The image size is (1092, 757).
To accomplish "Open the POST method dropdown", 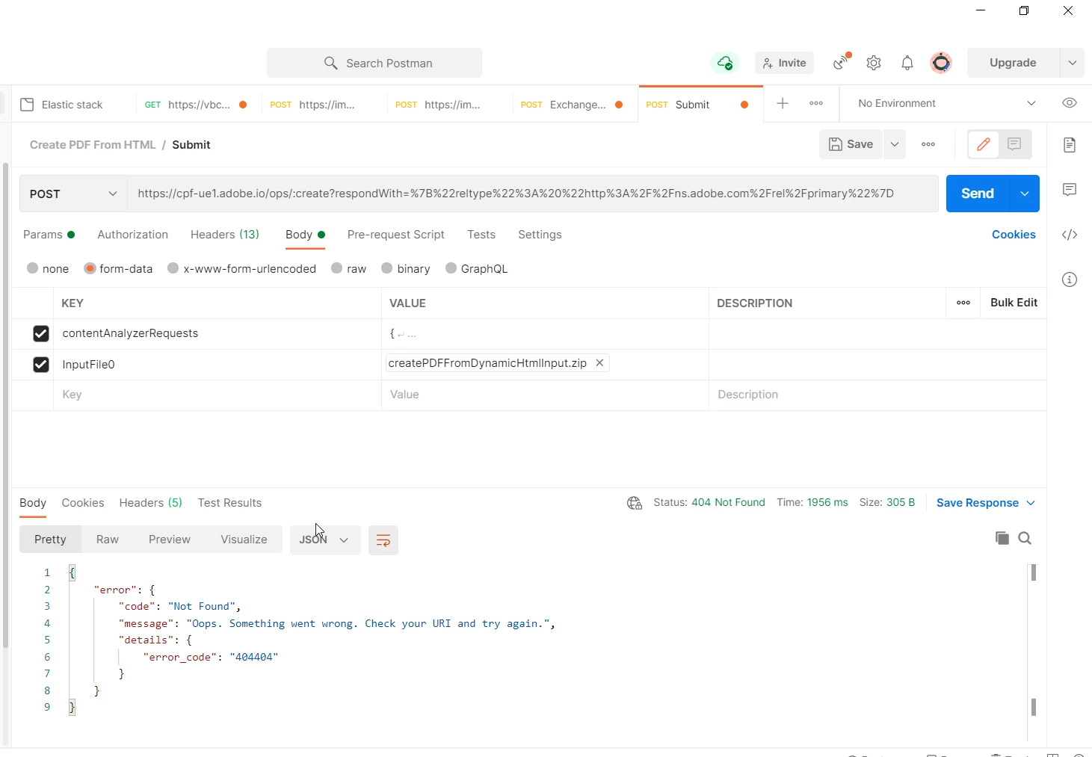I will [73, 194].
